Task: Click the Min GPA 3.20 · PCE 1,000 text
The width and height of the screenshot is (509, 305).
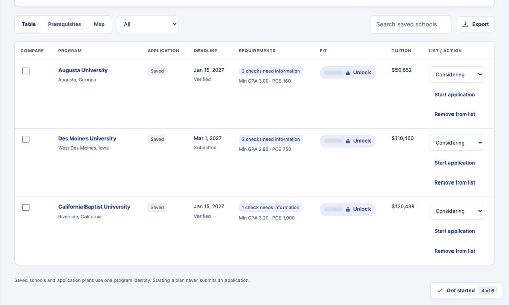Action: pyautogui.click(x=267, y=218)
